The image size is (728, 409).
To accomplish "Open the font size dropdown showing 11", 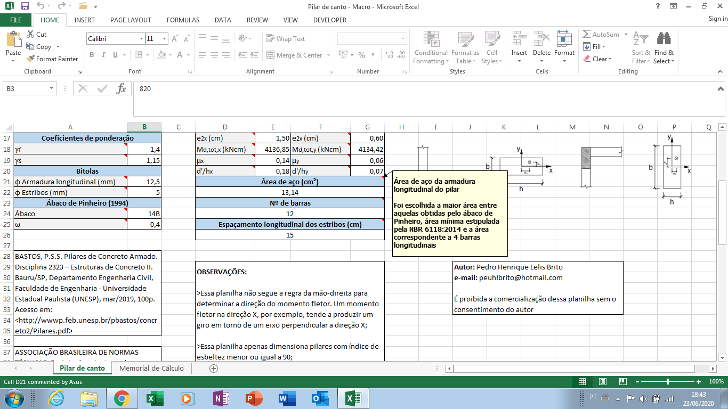I will point(165,39).
